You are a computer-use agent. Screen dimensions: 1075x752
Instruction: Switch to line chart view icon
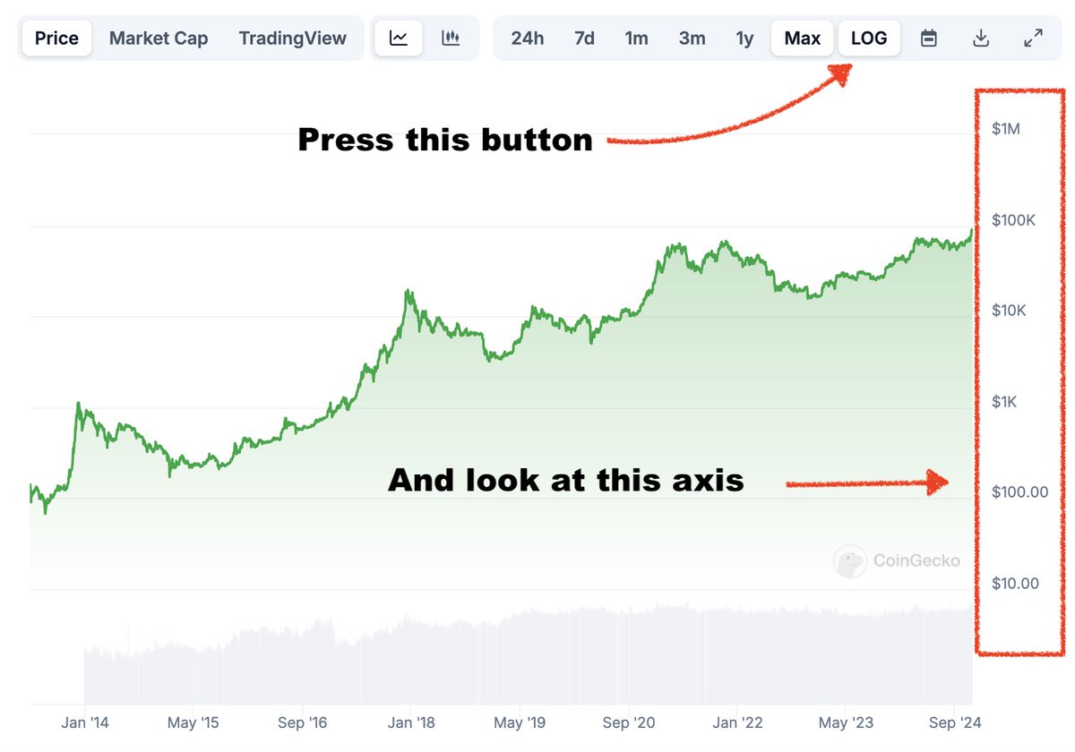[x=399, y=38]
